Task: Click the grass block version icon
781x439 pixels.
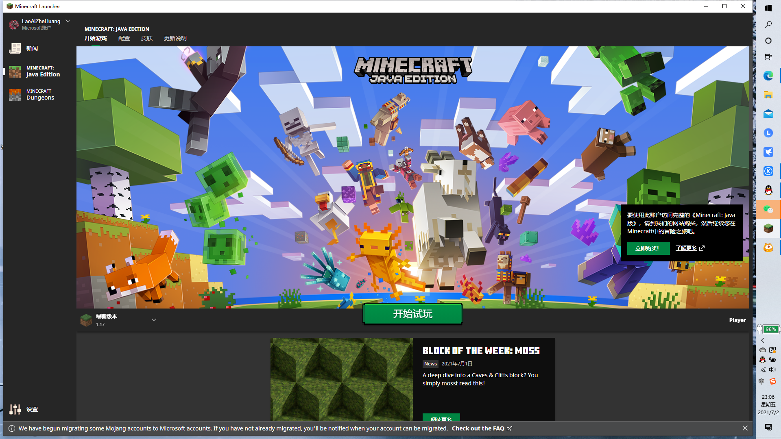Action: (x=86, y=320)
